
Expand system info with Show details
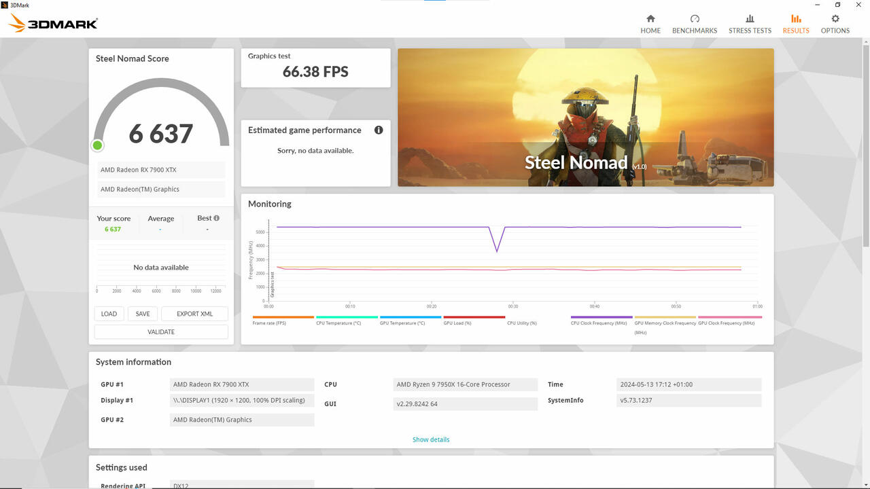431,439
